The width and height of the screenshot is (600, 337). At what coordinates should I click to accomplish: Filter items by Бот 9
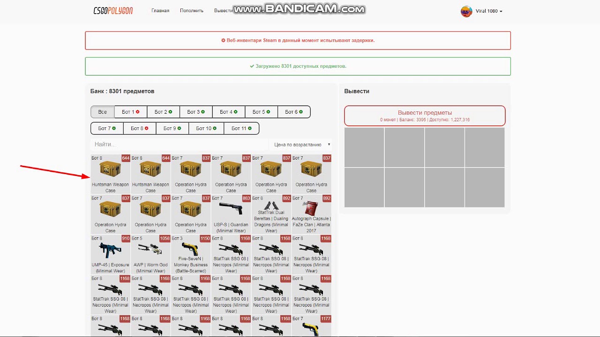[x=172, y=128]
